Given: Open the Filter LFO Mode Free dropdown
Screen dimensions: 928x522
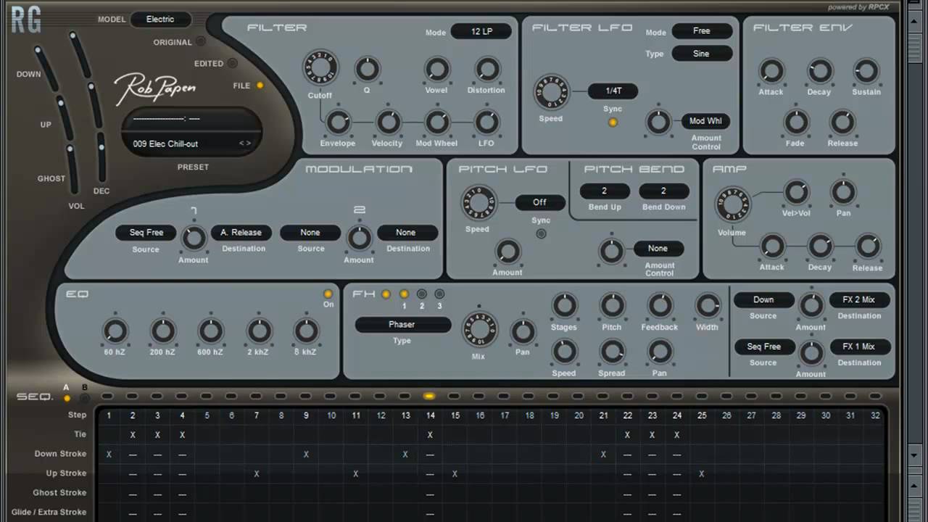Looking at the screenshot, I should point(702,31).
